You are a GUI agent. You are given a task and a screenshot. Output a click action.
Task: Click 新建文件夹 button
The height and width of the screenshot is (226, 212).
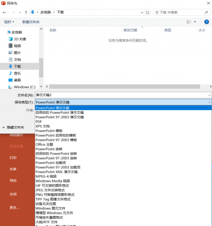[x=31, y=22]
